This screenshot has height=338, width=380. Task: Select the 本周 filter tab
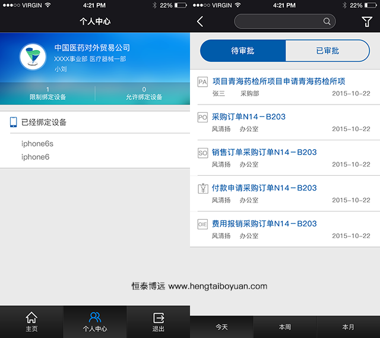coord(285,327)
